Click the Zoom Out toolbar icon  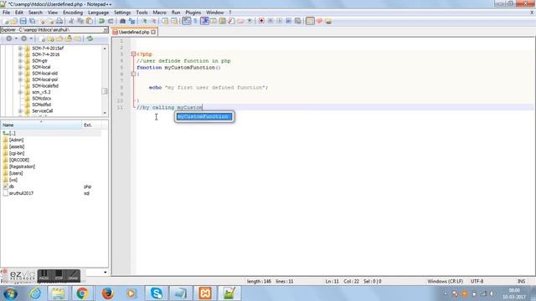coord(153,21)
